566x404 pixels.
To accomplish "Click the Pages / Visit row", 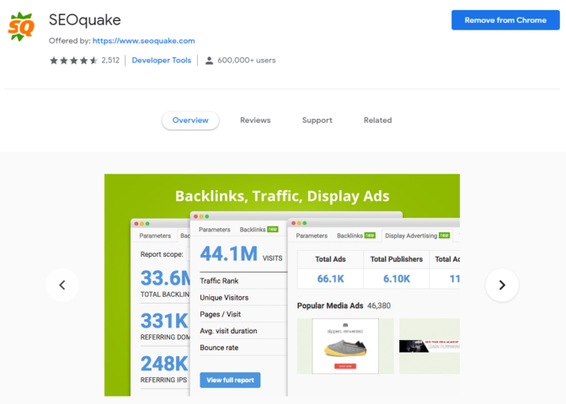I will point(243,314).
